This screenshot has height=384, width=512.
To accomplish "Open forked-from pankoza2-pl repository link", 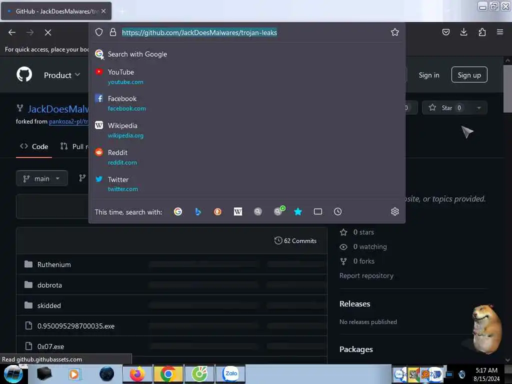I will pyautogui.click(x=68, y=121).
